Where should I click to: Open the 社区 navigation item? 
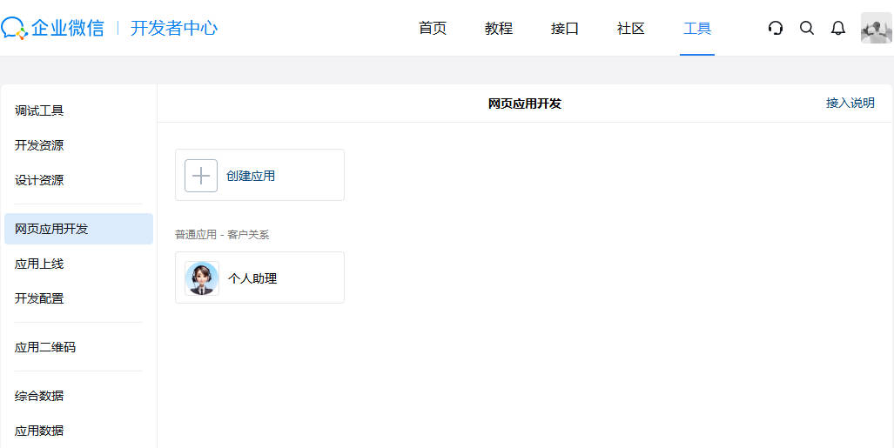pyautogui.click(x=631, y=28)
